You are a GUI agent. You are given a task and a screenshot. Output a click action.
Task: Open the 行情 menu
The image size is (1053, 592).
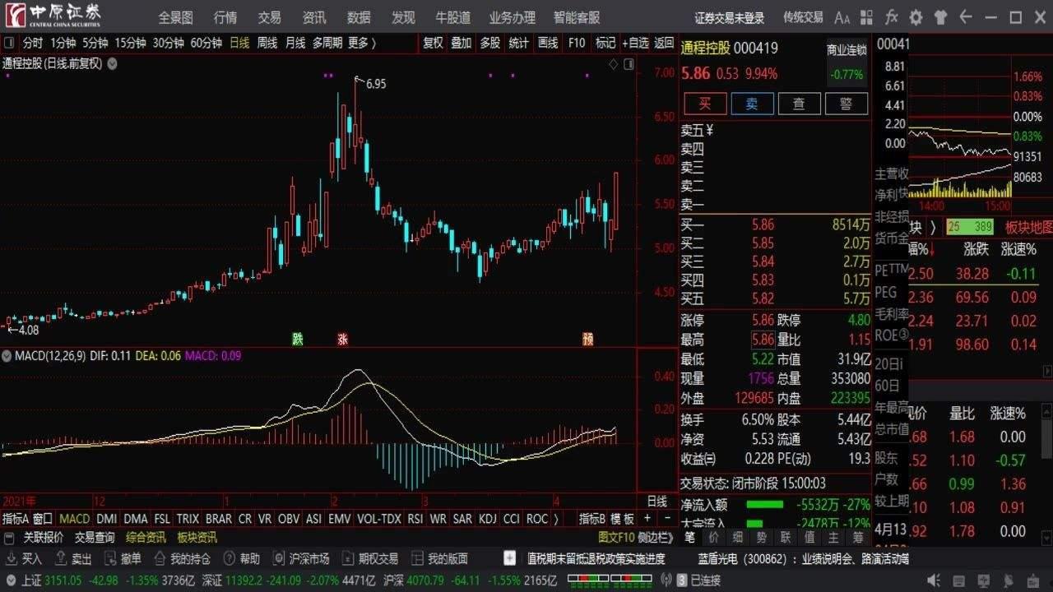pos(225,17)
